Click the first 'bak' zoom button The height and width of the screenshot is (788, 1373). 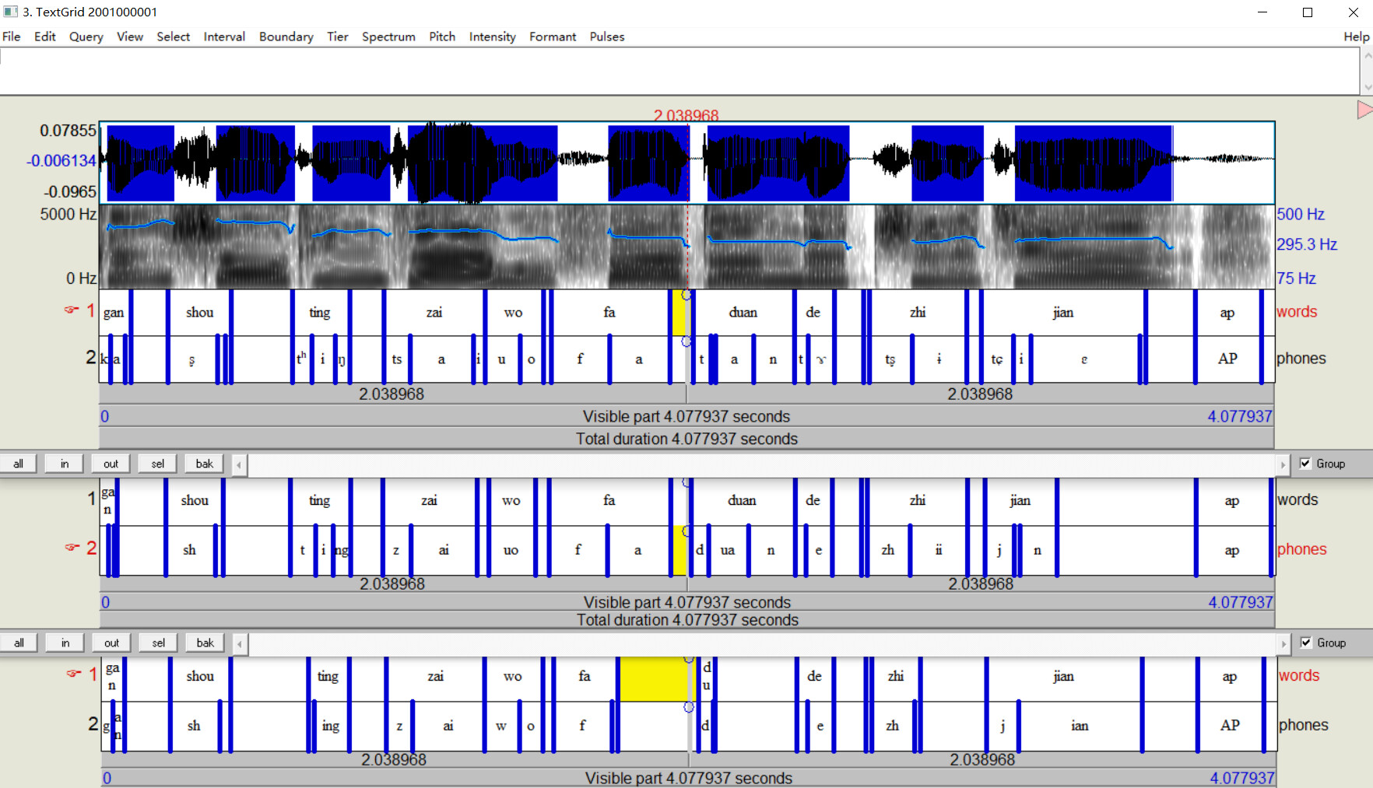205,464
